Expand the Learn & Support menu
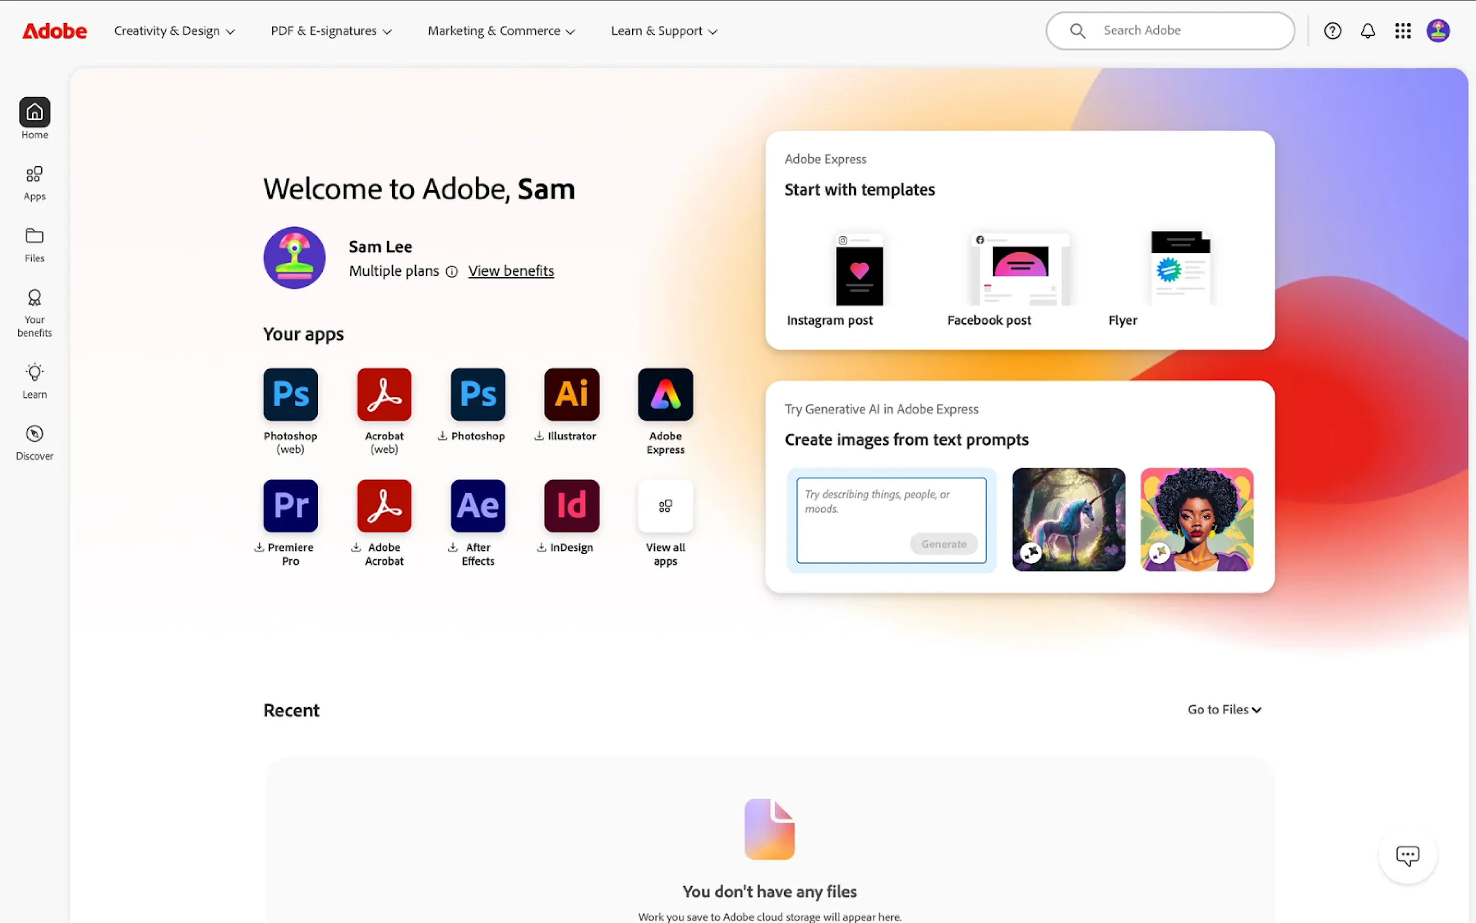Screen dimensions: 1476x923 tap(663, 31)
